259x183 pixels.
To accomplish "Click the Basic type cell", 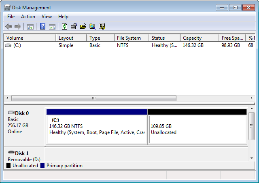I will (95, 45).
